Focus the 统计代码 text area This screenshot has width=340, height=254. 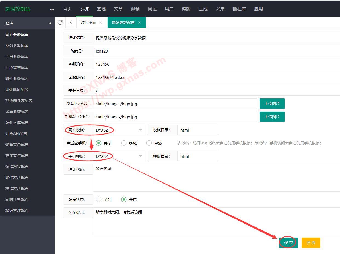[216, 178]
